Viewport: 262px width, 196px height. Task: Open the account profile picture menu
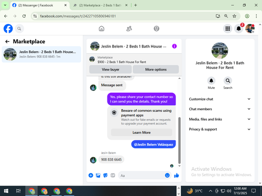250,29
